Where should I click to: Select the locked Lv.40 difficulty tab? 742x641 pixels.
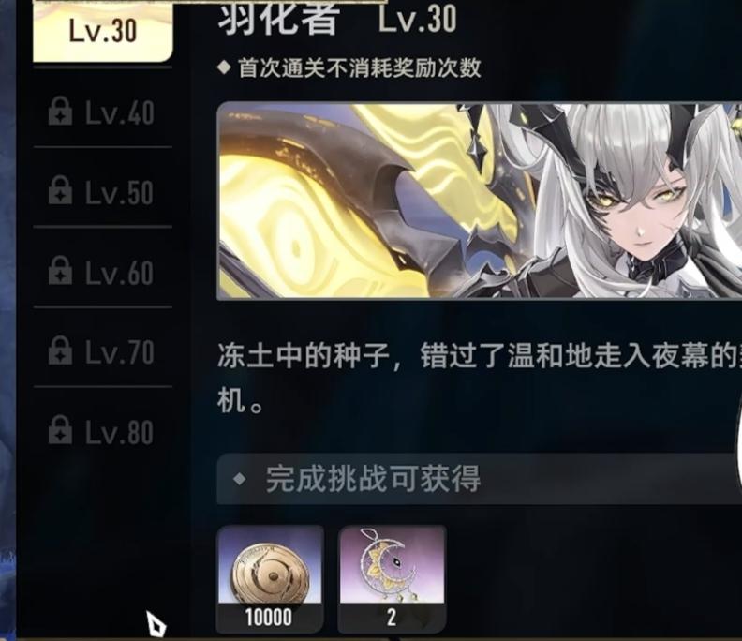pos(103,112)
